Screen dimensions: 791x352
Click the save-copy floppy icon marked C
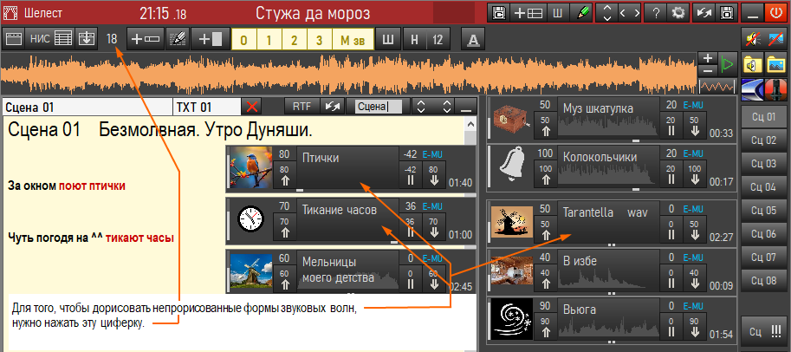(x=499, y=13)
